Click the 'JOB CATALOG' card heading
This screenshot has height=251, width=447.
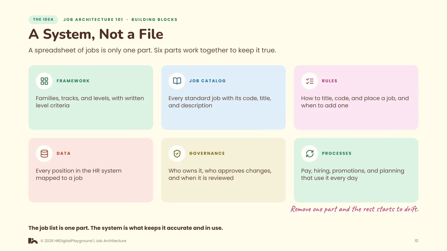[x=208, y=81]
